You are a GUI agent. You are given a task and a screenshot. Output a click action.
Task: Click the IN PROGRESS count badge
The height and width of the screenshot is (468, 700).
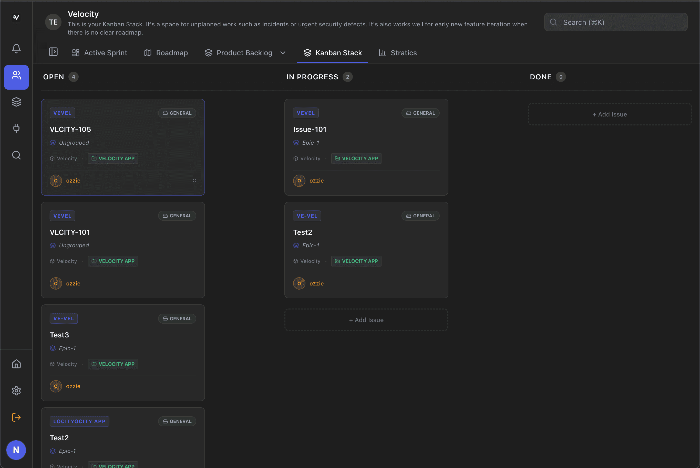point(347,77)
